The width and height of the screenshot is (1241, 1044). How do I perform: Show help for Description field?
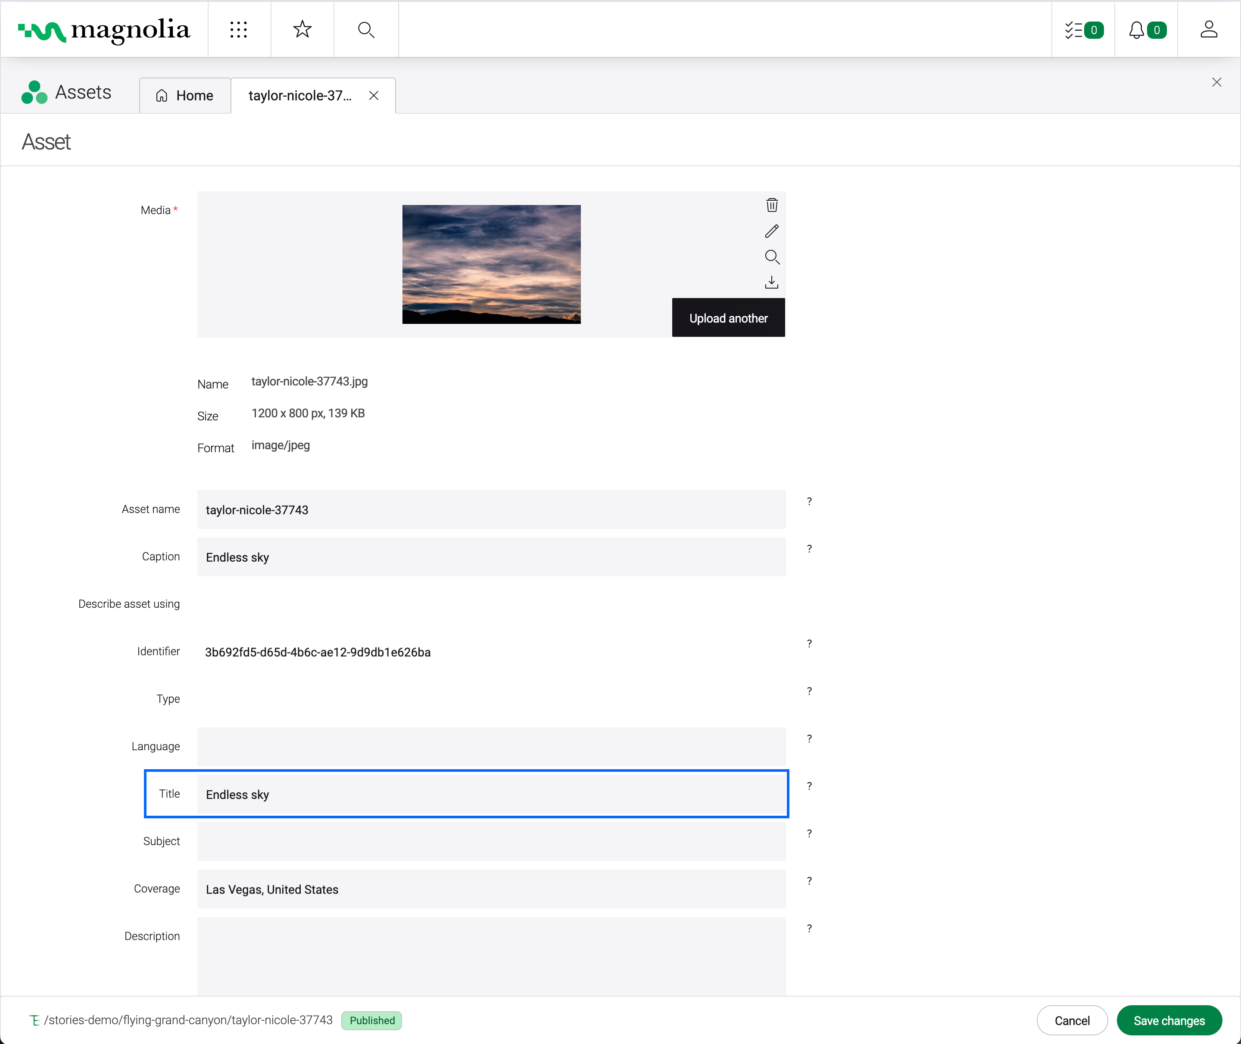pos(809,928)
